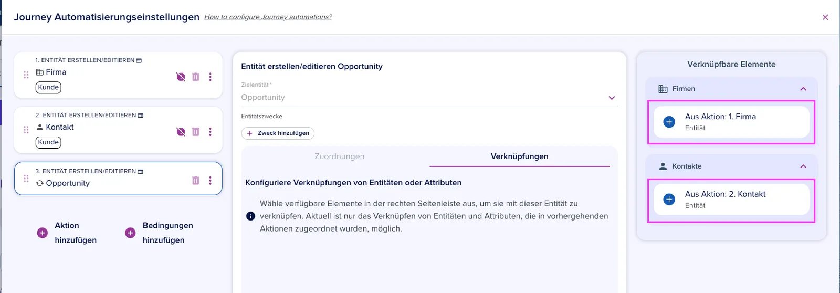Add Aus Aktion: 1. Firma with plus icon
The image size is (840, 293).
669,122
